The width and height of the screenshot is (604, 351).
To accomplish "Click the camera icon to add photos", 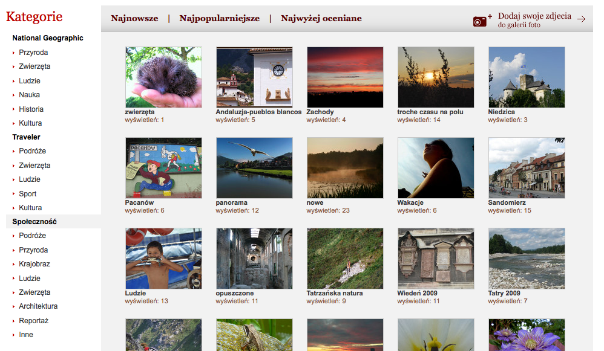I will click(480, 20).
